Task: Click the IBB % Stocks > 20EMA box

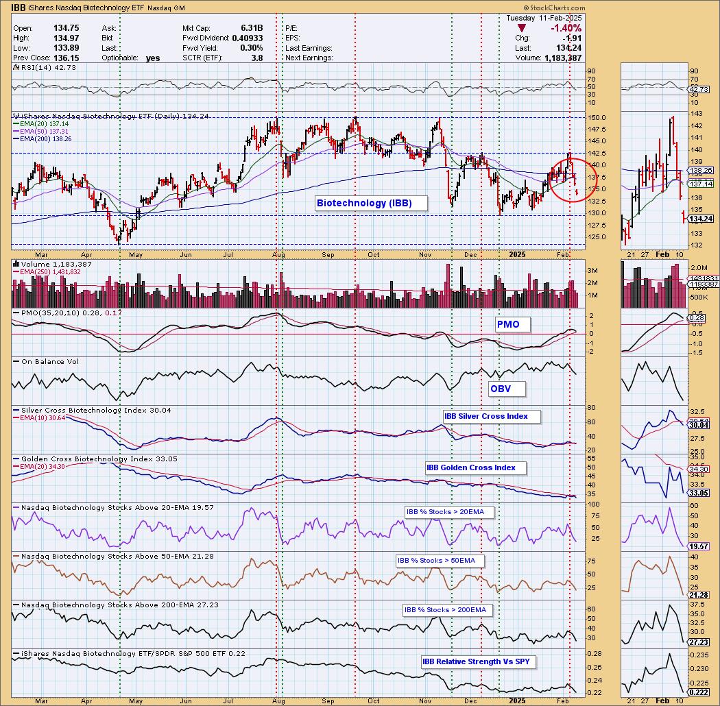Action: point(449,512)
